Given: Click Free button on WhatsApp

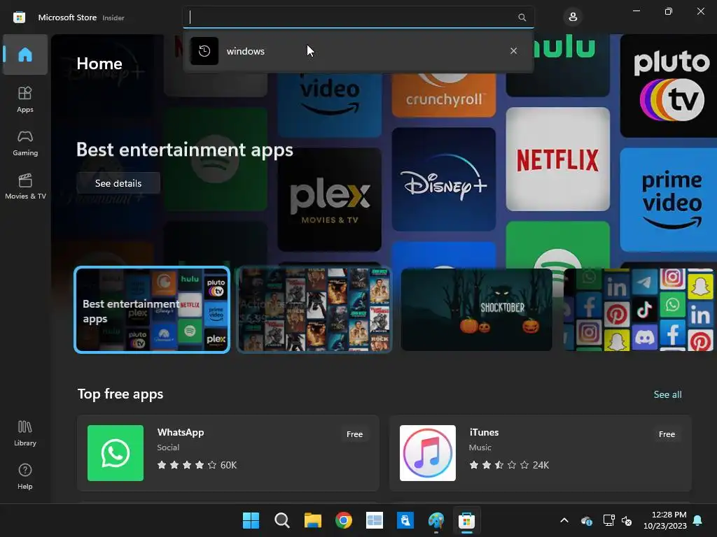Looking at the screenshot, I should point(354,434).
